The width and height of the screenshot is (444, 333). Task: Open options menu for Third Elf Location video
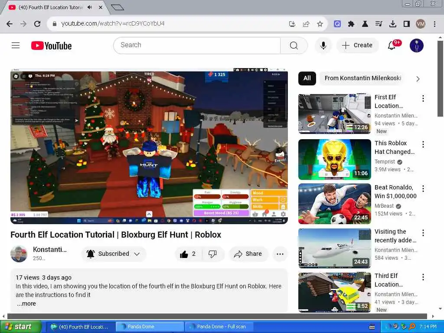coord(423,277)
